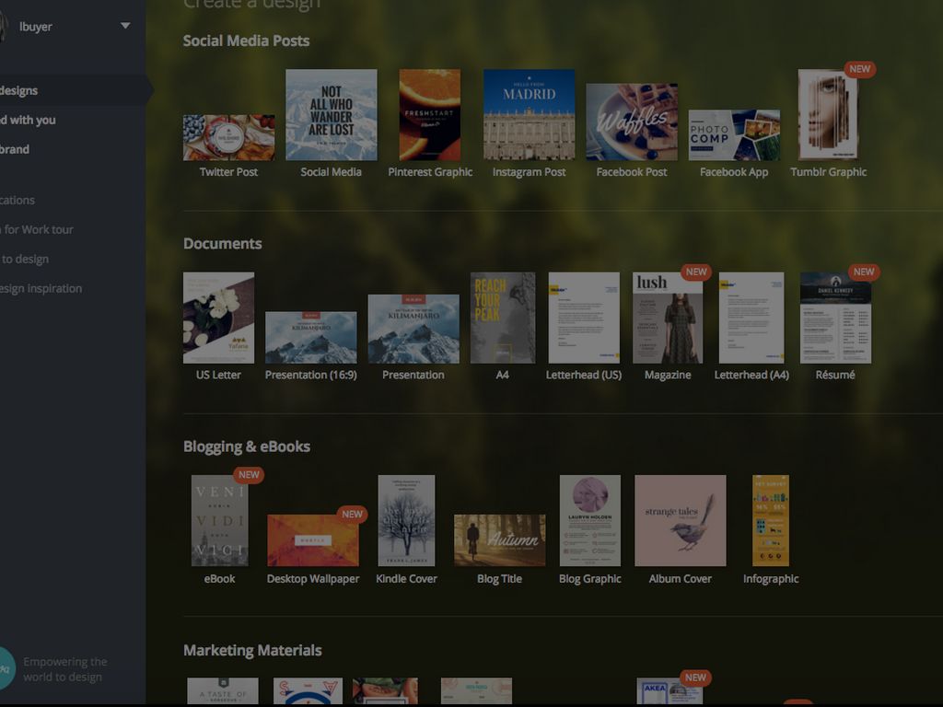Open the Work tour sidebar link
943x707 pixels.
pyautogui.click(x=37, y=229)
